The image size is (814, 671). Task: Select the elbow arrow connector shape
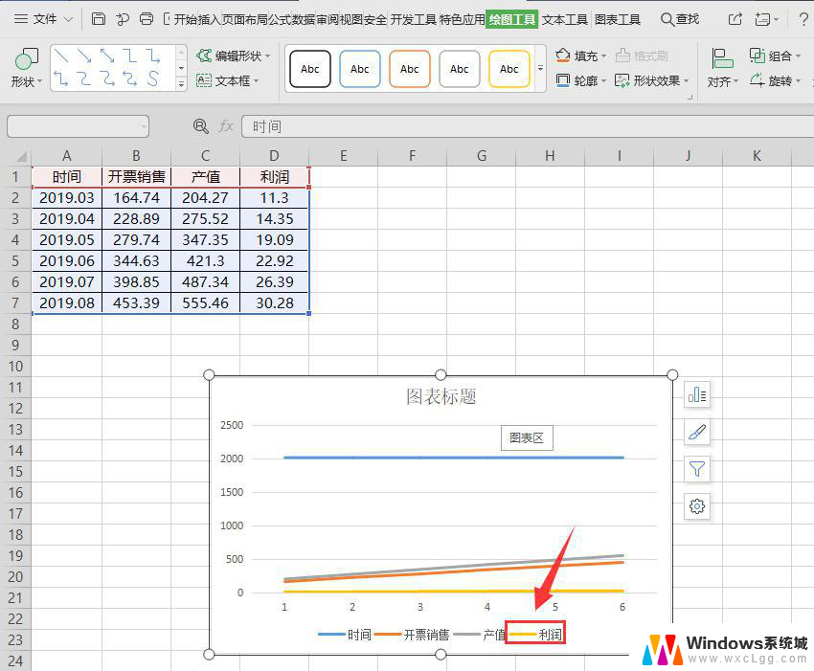tap(152, 55)
